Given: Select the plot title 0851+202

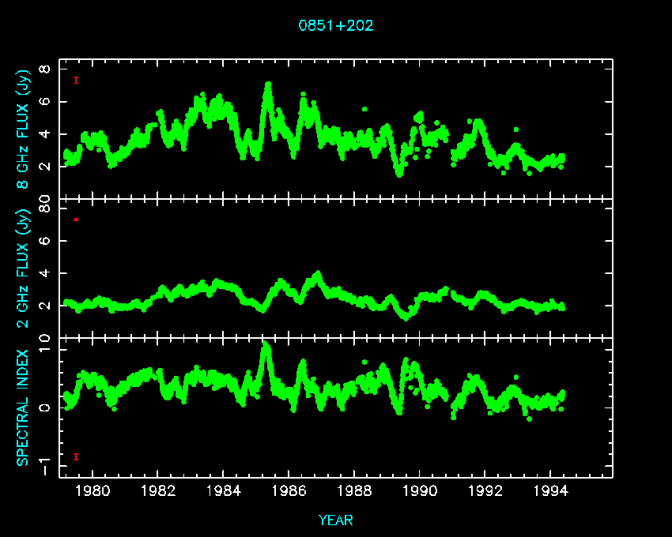Looking at the screenshot, I should click(x=336, y=25).
